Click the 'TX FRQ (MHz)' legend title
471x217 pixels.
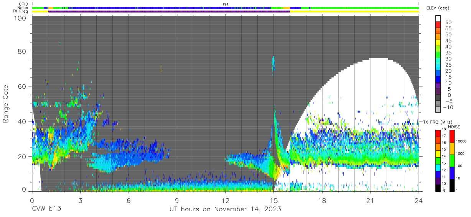(437, 122)
